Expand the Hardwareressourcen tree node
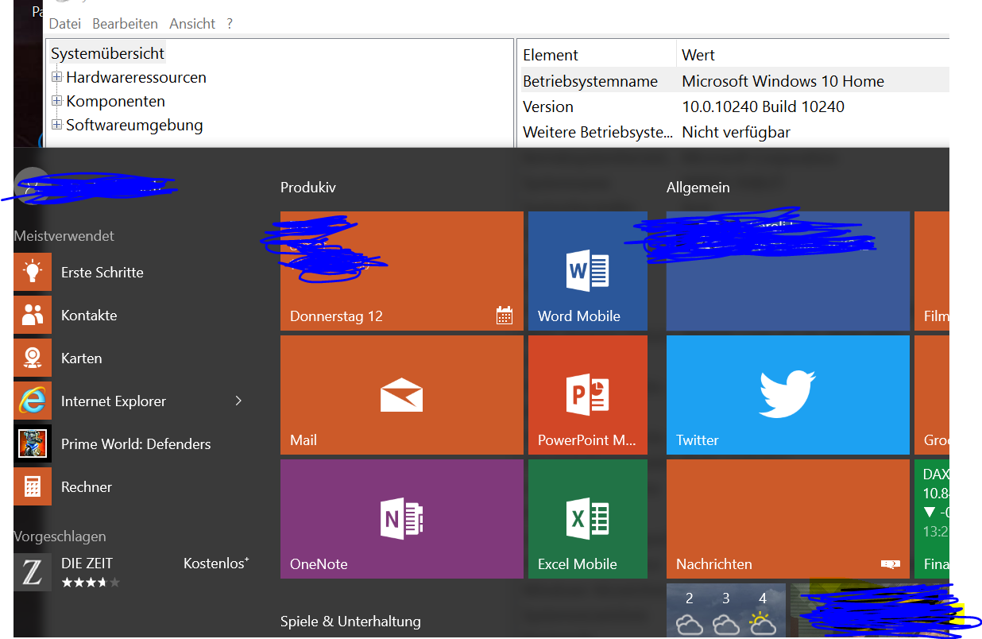The width and height of the screenshot is (982, 639). click(56, 78)
